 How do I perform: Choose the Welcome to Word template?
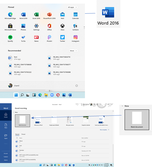[x=38, y=121]
